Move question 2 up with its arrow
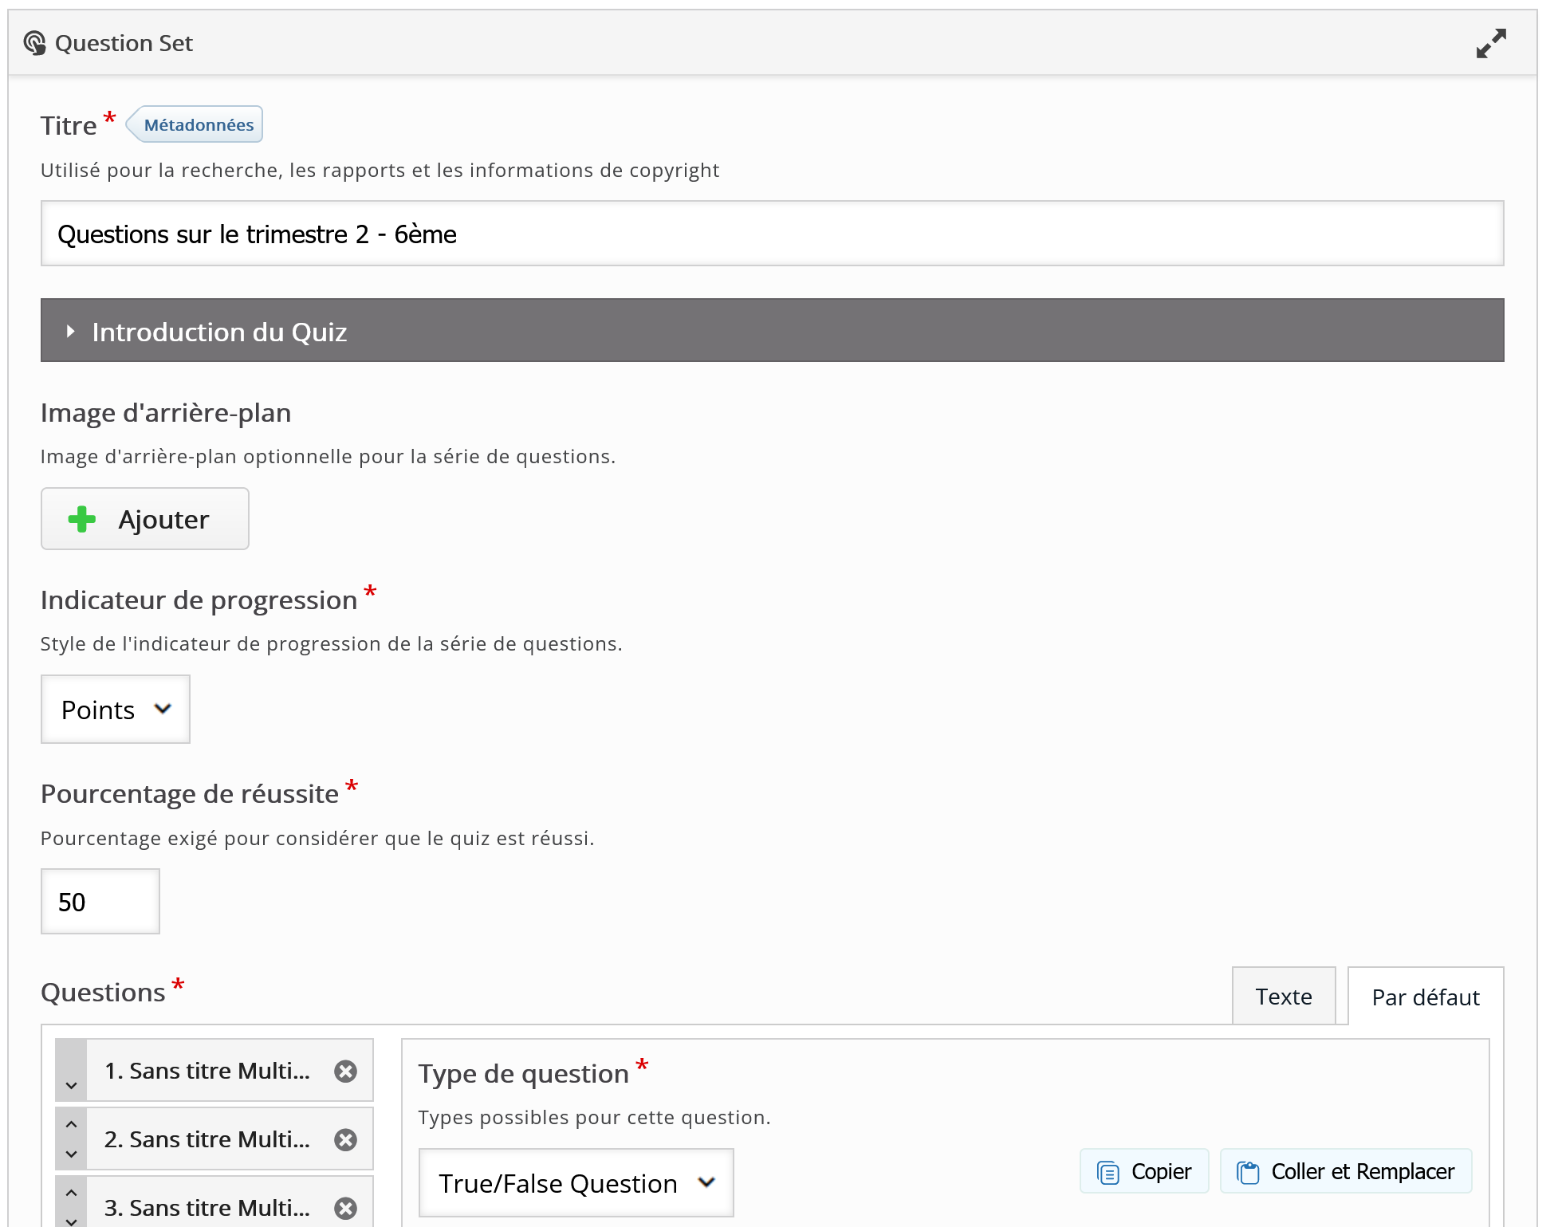Screen dimensions: 1558x1227 coord(71,1124)
